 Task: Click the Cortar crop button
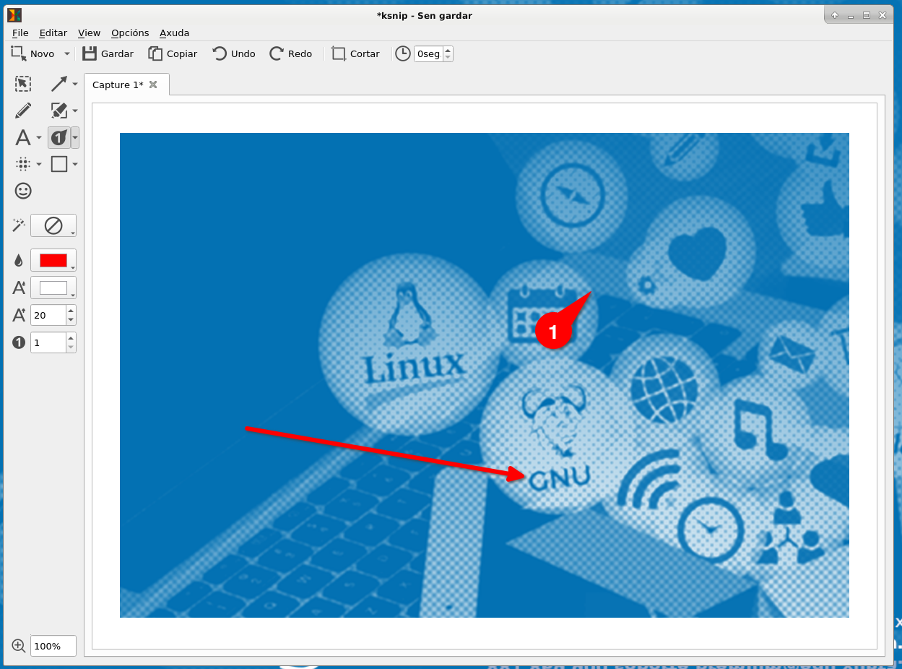click(x=355, y=53)
